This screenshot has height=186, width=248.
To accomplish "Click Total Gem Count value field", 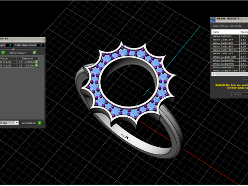I will 41,45.
